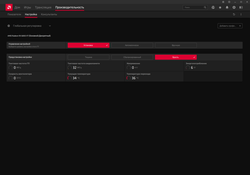Choose the Ярость preset

click(x=176, y=57)
